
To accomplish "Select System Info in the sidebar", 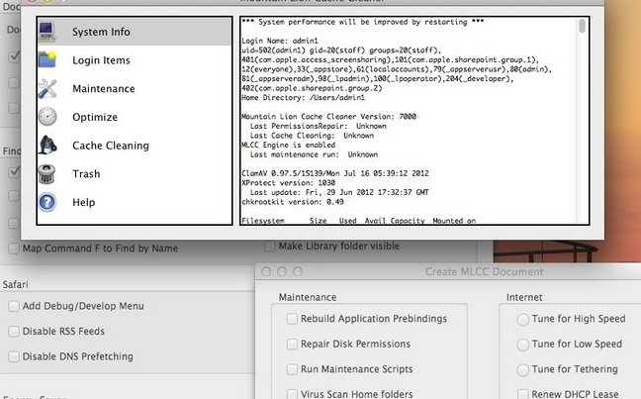I will point(135,32).
